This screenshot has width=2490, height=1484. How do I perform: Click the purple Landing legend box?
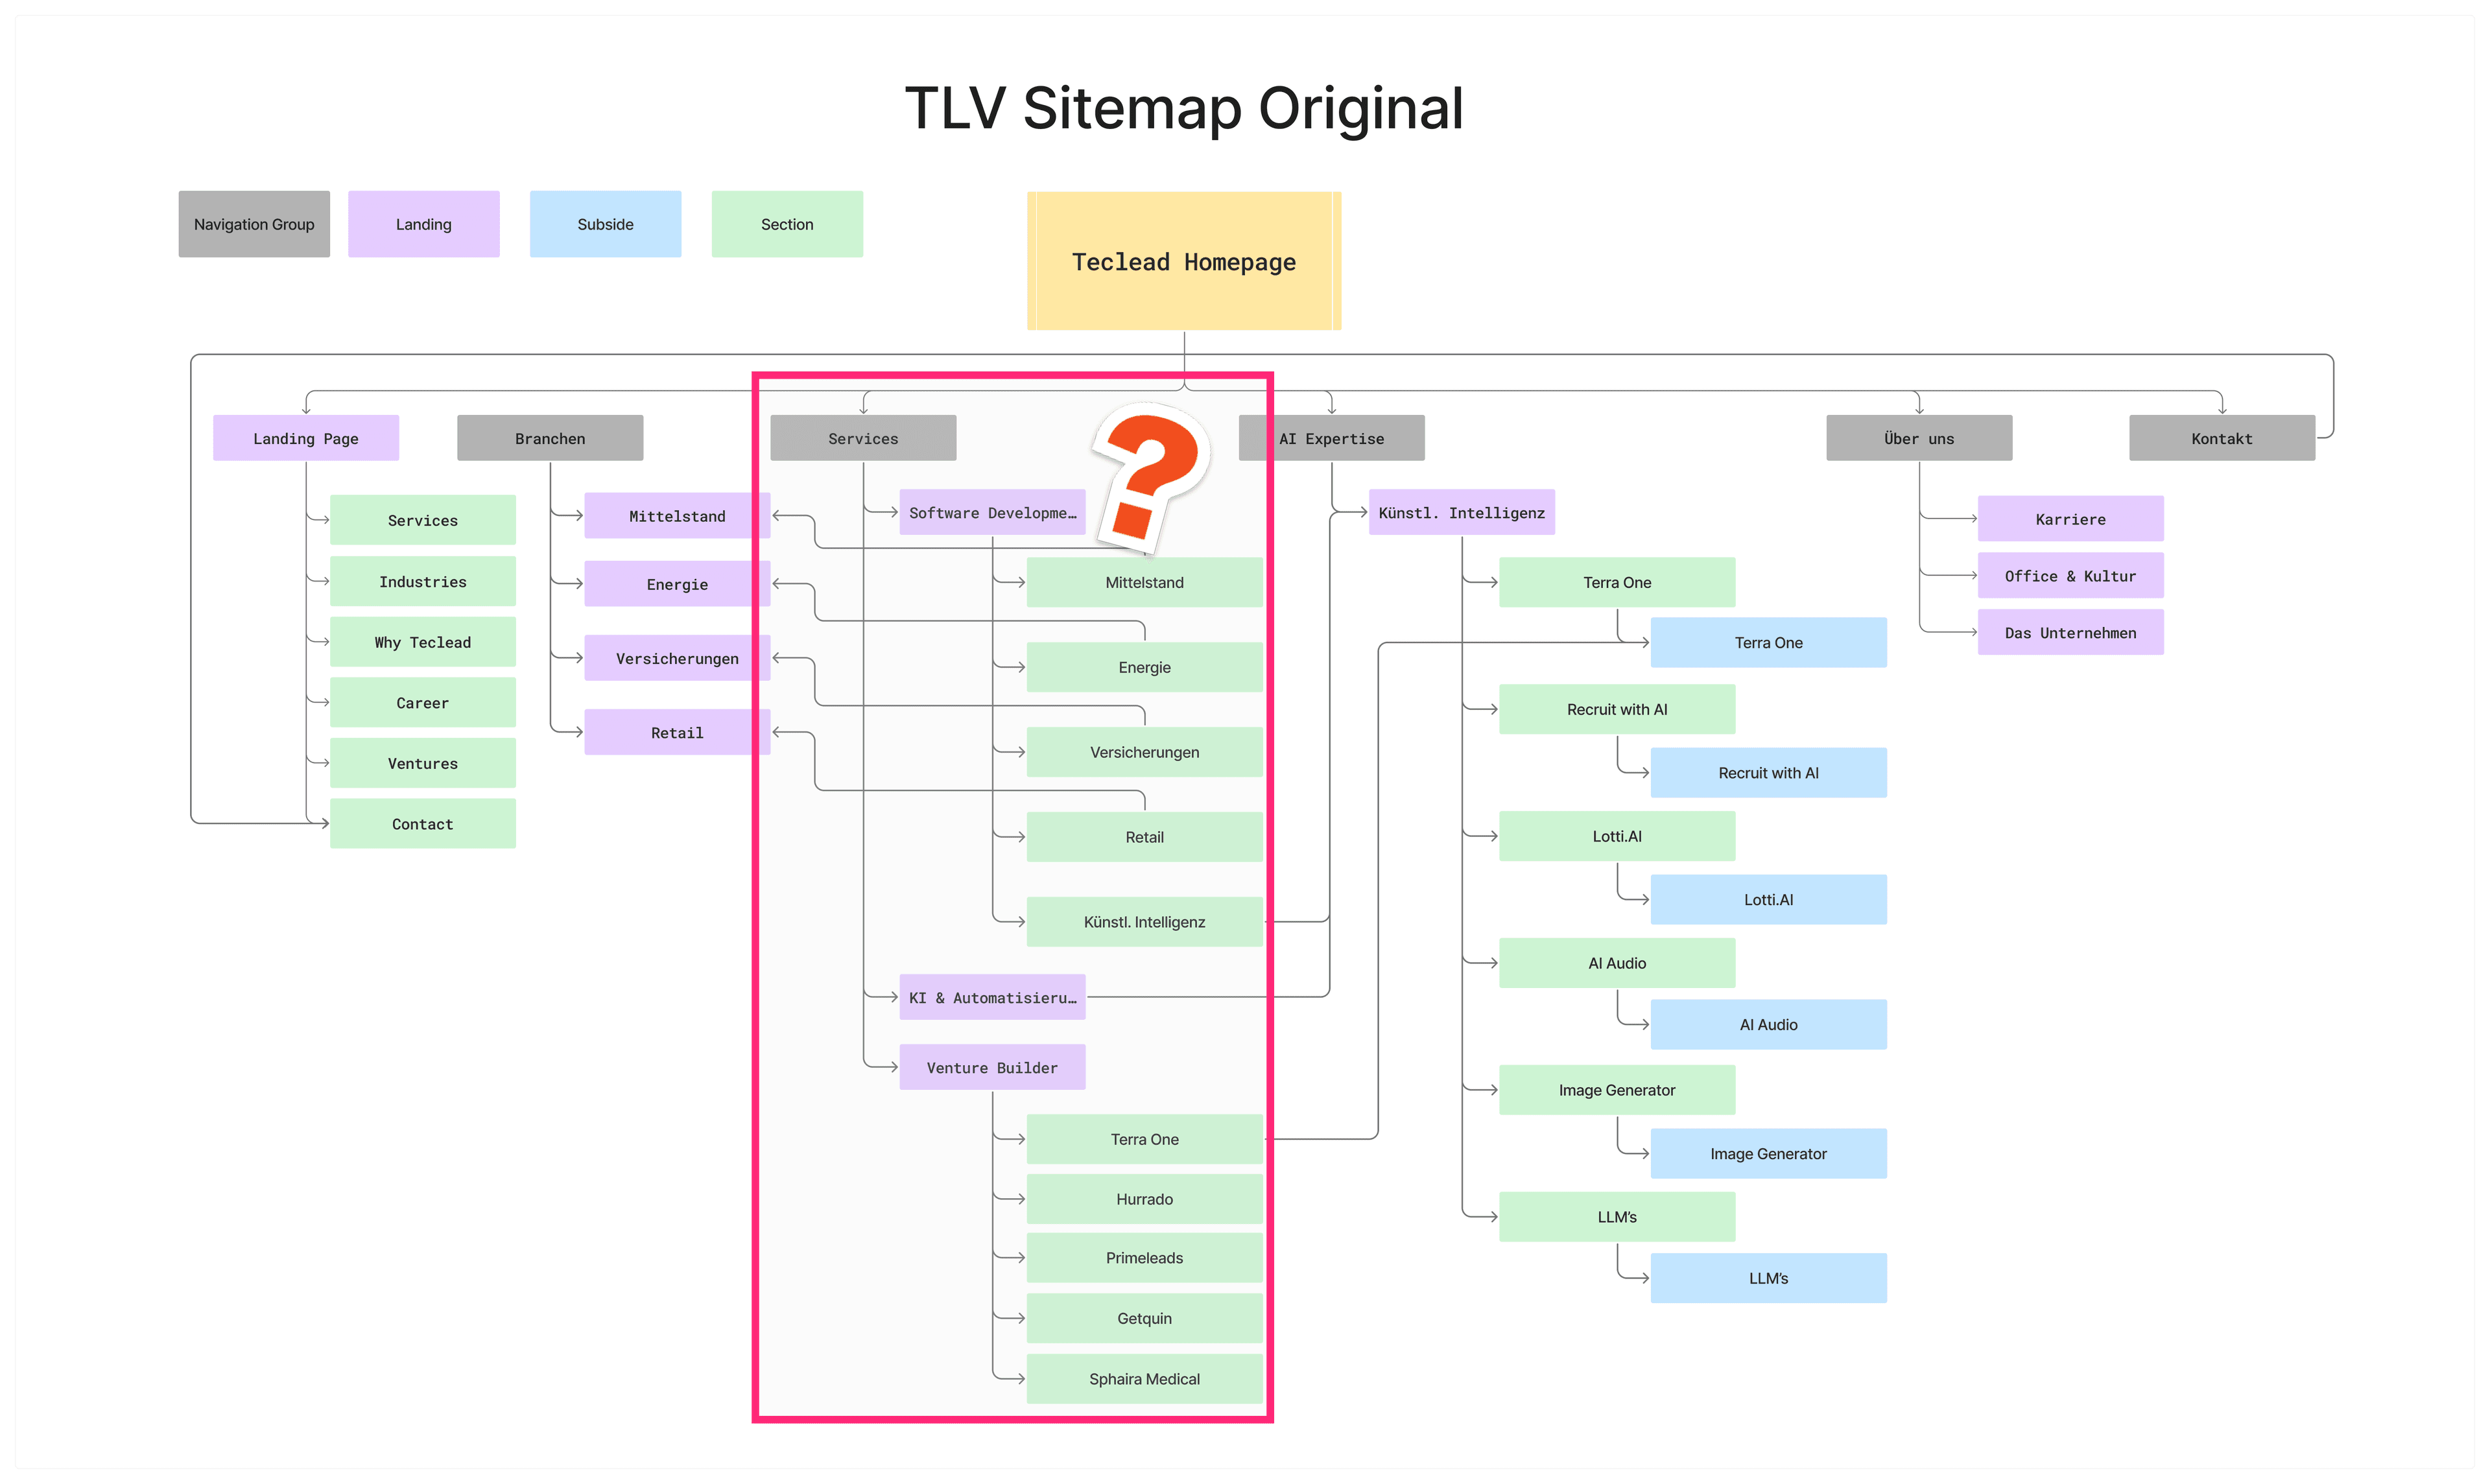424,224
